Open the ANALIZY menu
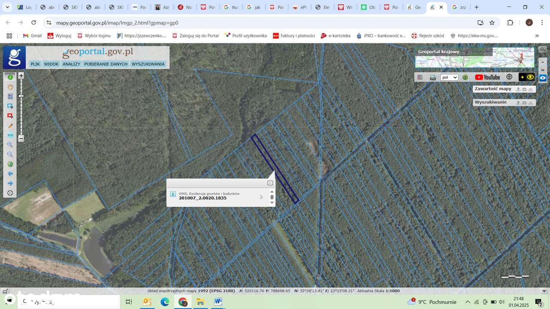 pyautogui.click(x=71, y=64)
